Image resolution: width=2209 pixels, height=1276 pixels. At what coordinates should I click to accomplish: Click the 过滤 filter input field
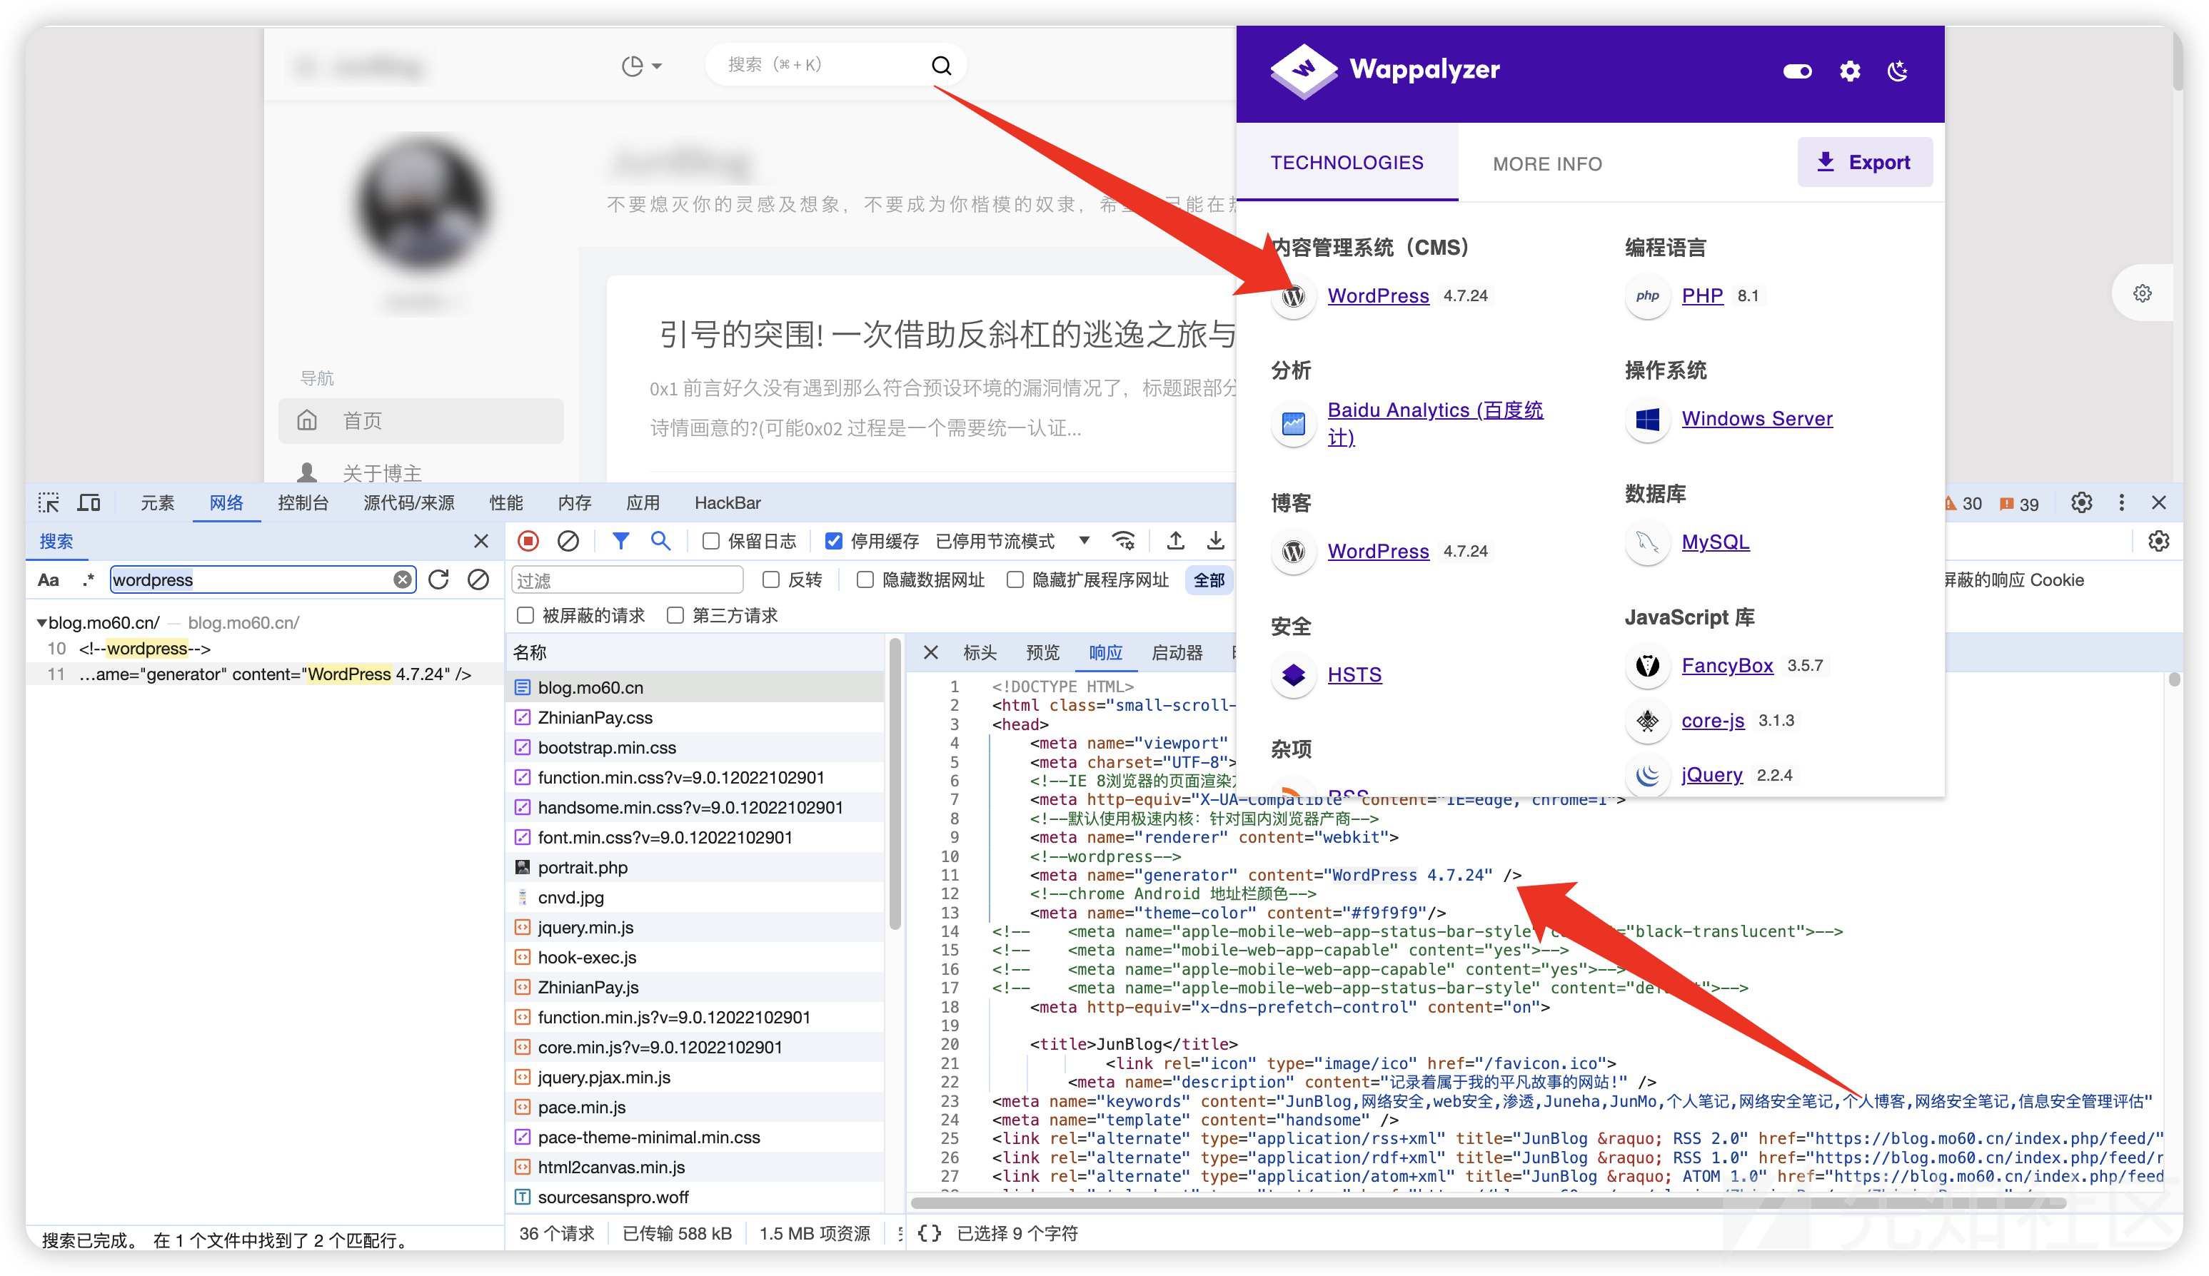coord(628,580)
